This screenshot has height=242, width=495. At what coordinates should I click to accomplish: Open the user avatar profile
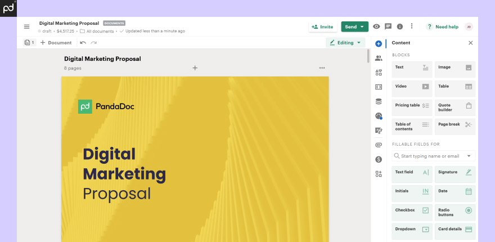coord(469,27)
